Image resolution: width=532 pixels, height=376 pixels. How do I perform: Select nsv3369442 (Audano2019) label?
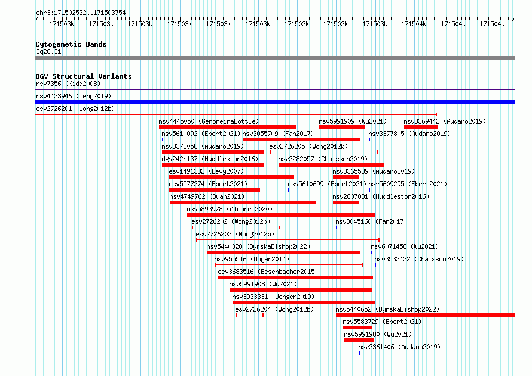[445, 121]
